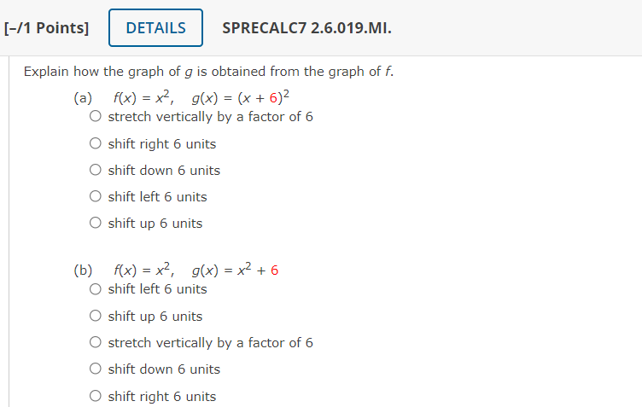Click the '[-/1 Points]' score label
This screenshot has height=407, width=642.
46,28
